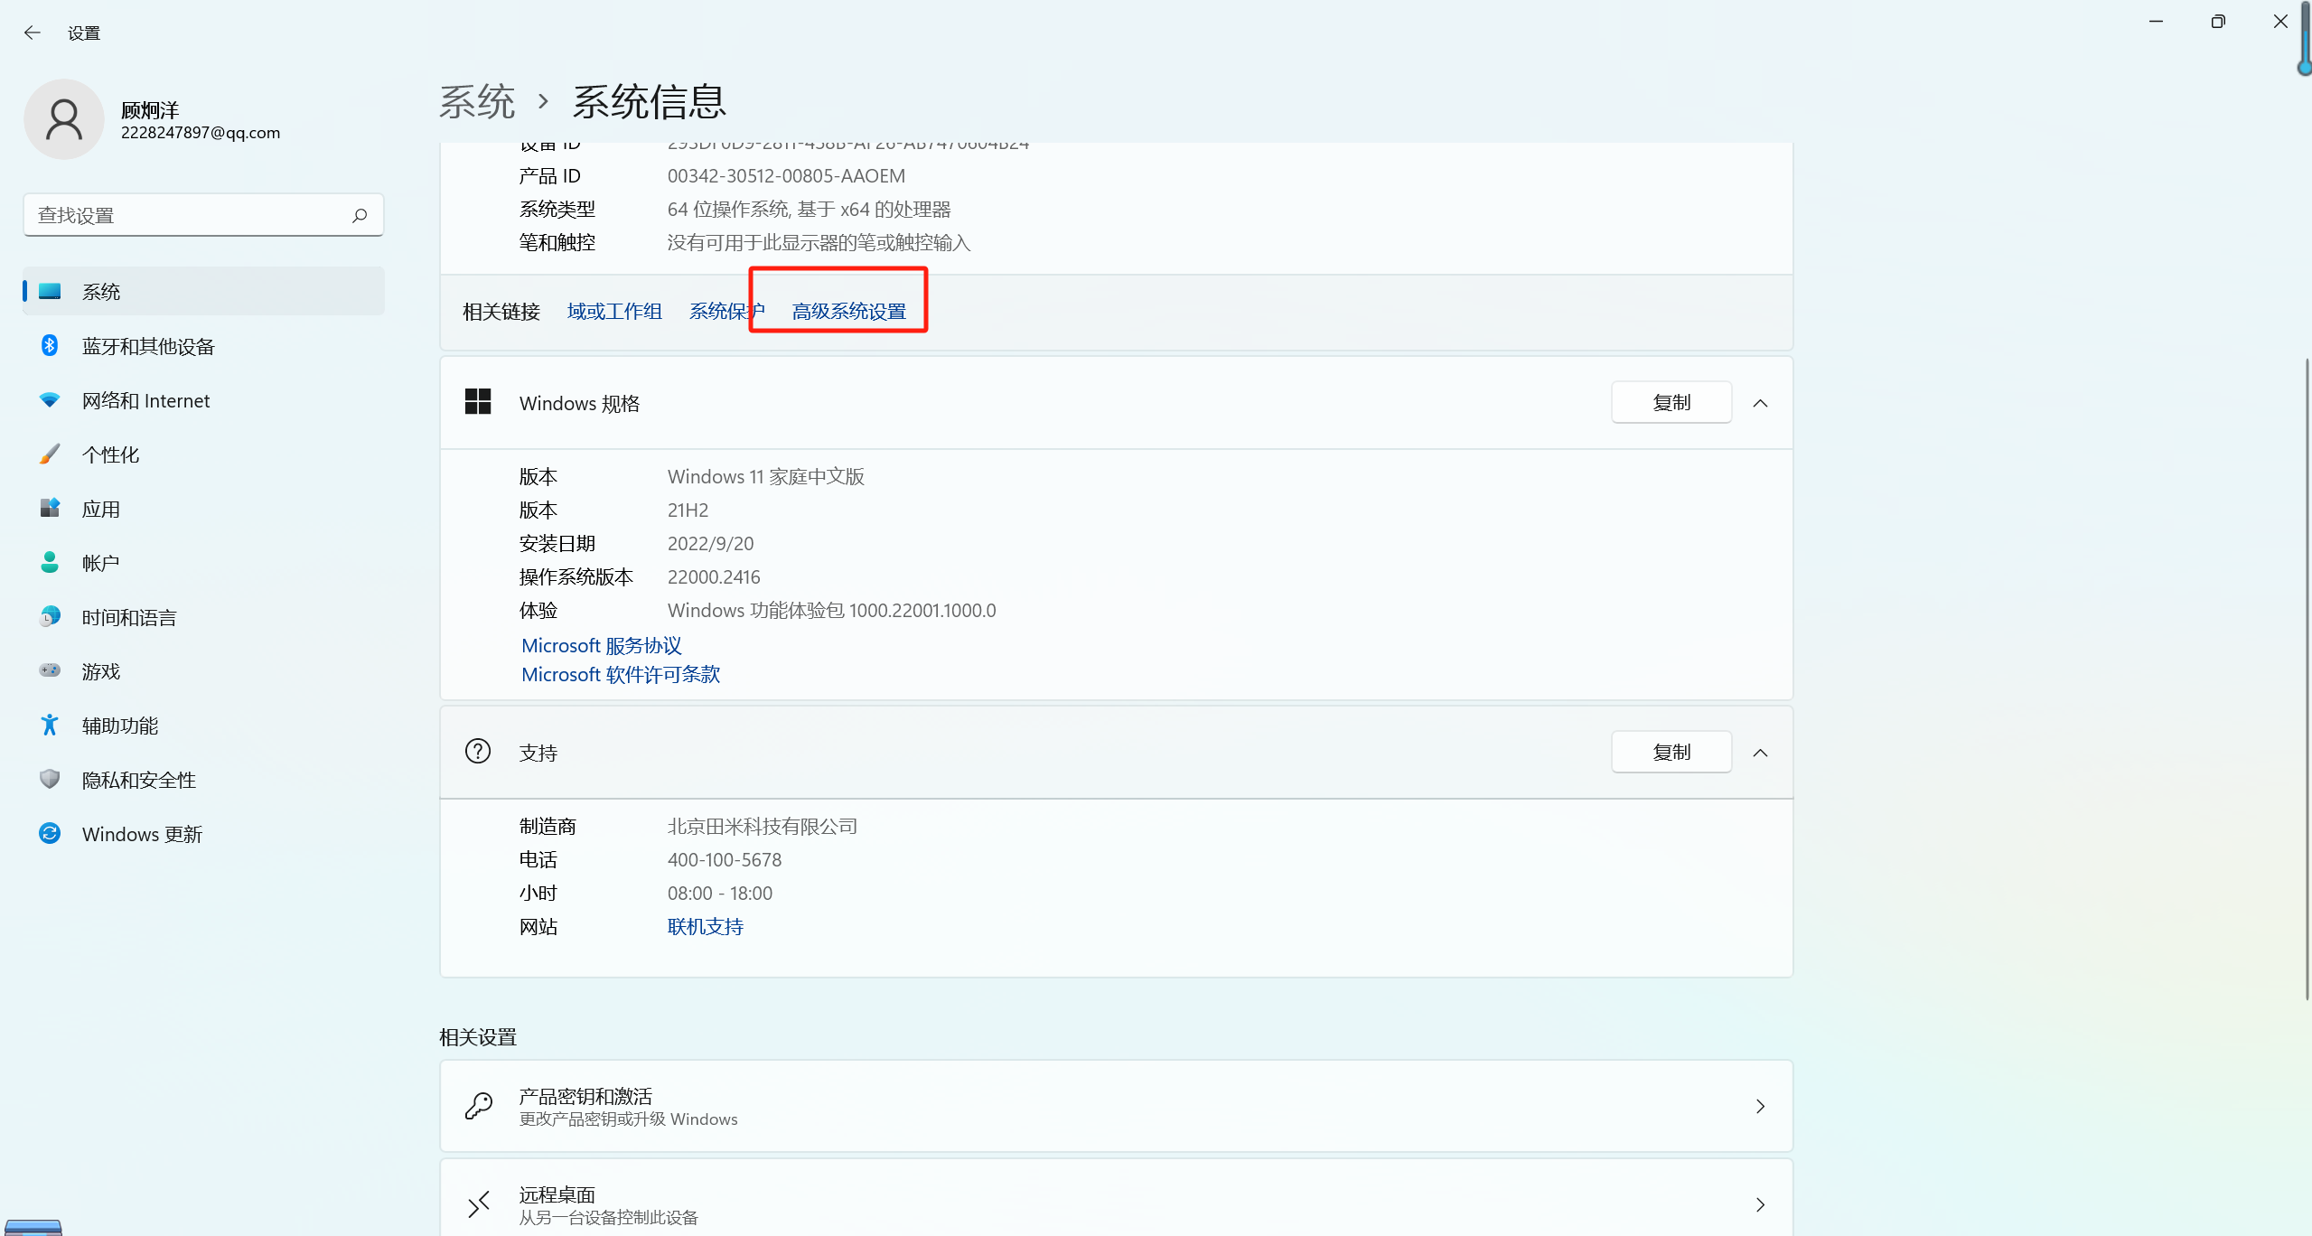Screen dimensions: 2312x1236
Task: Click the install date 2022/9/20
Action: pos(710,543)
